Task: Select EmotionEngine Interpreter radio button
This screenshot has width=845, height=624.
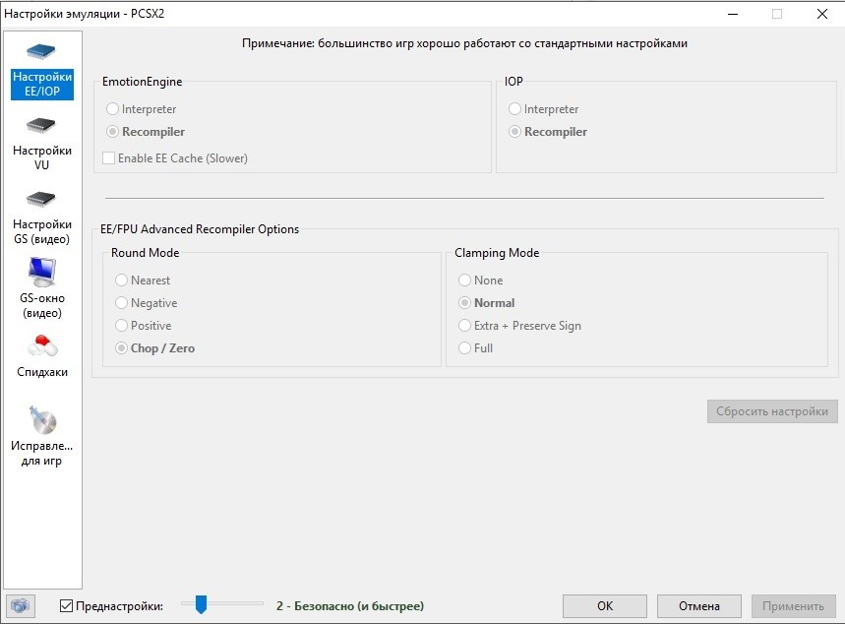Action: [113, 109]
